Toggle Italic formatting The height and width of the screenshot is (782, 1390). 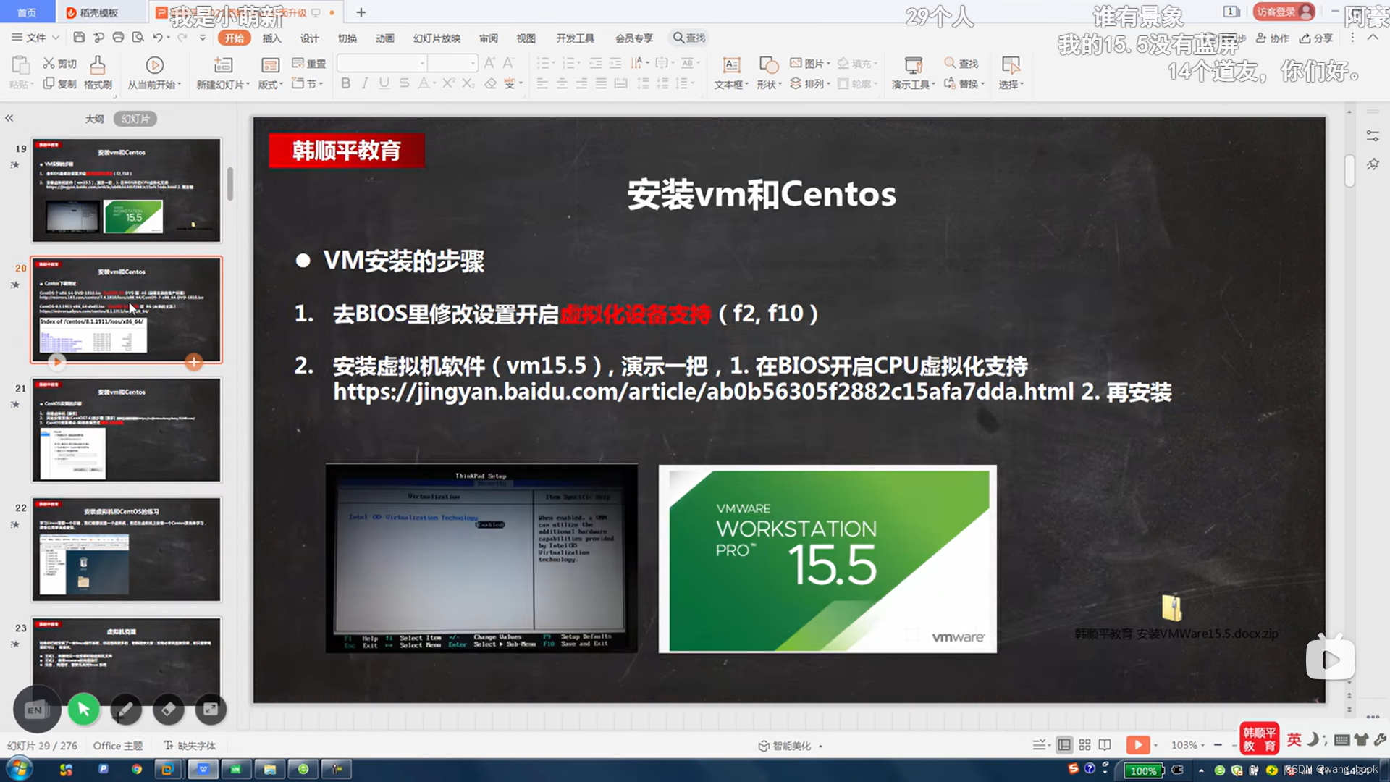(x=365, y=83)
